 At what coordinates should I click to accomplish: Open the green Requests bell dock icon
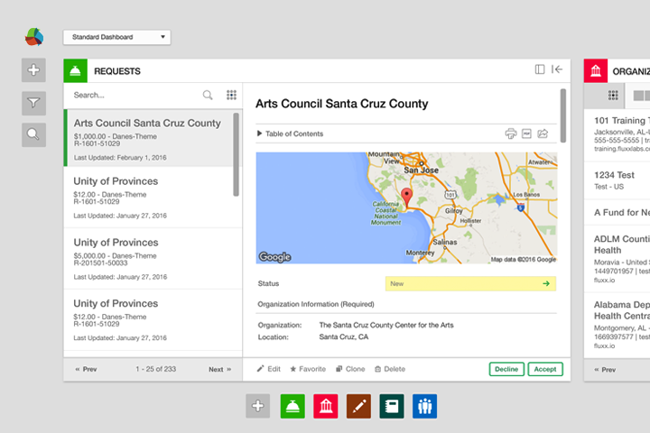coord(292,406)
